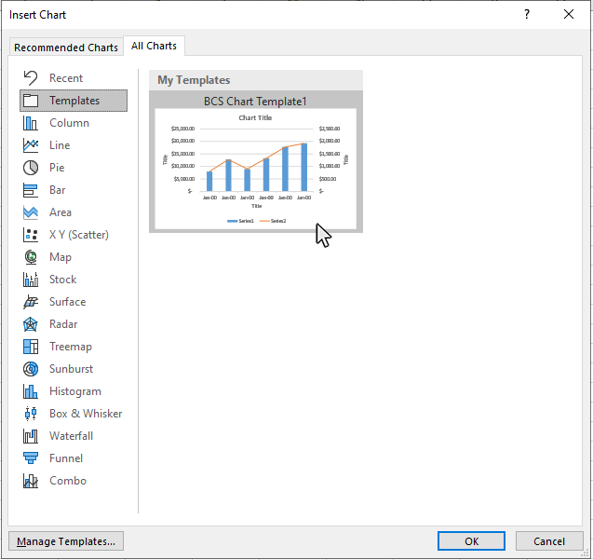Choose the Line category label

tap(60, 145)
